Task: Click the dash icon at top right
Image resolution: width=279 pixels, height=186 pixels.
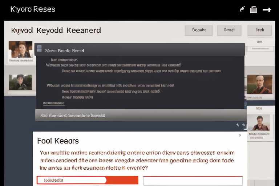Action: click(x=267, y=10)
